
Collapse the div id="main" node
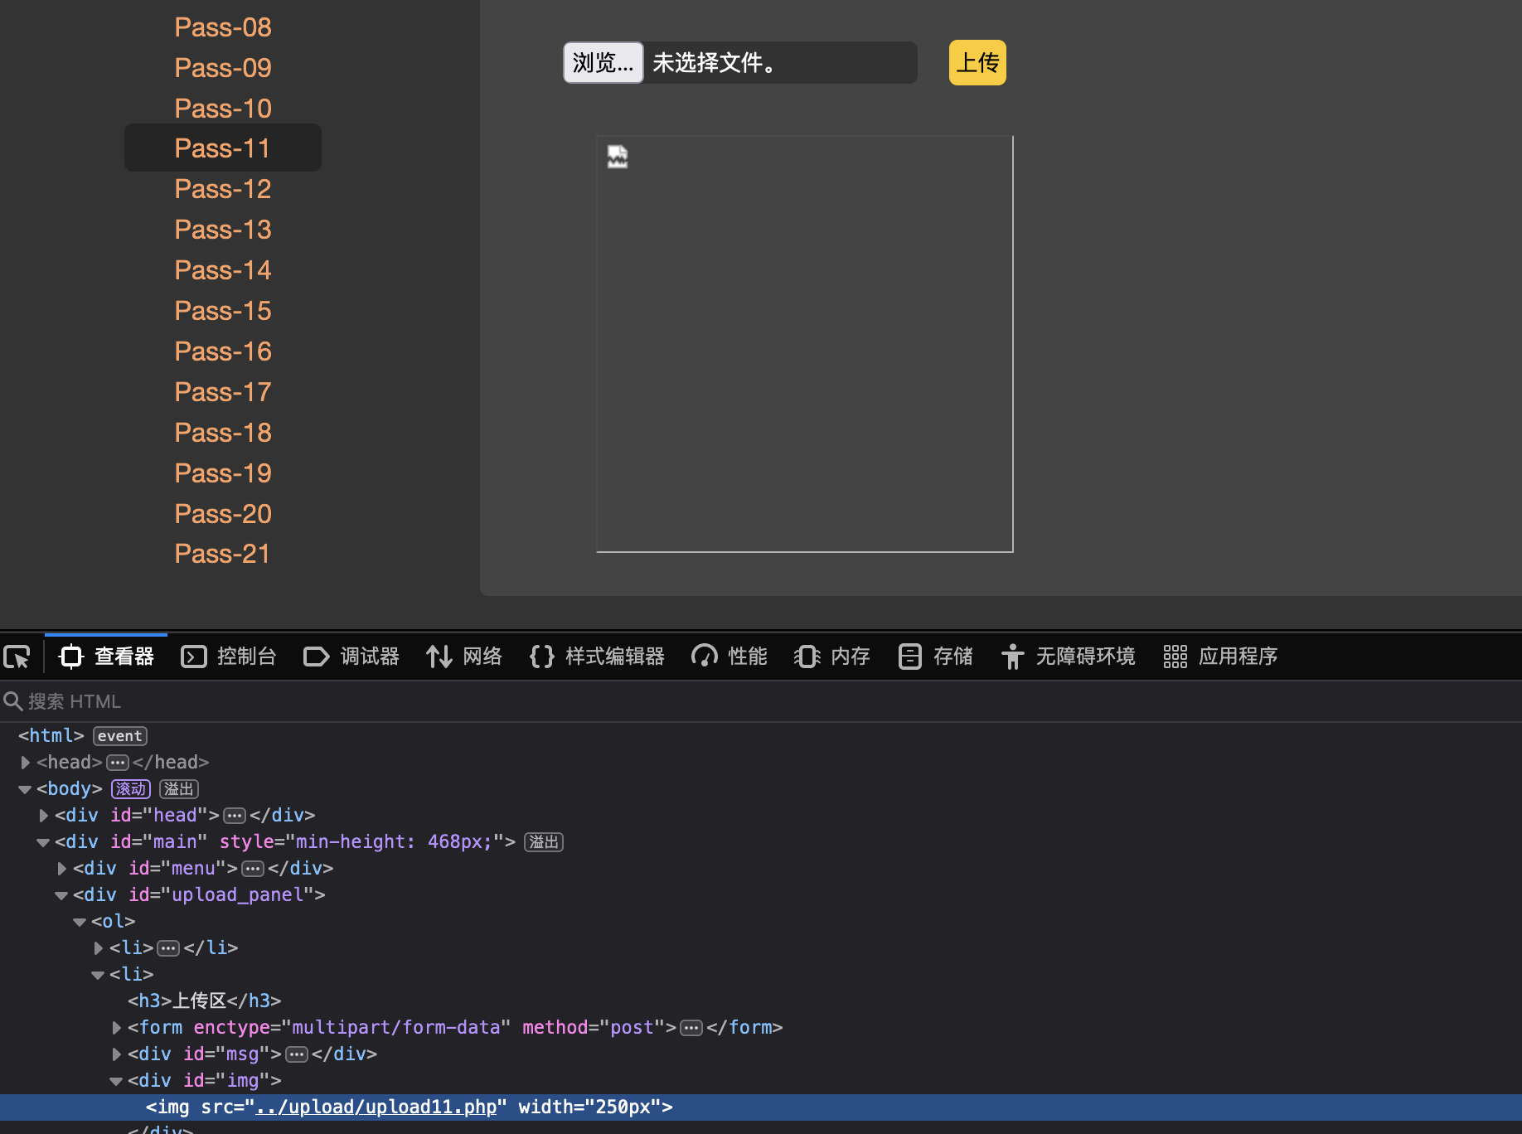(43, 842)
